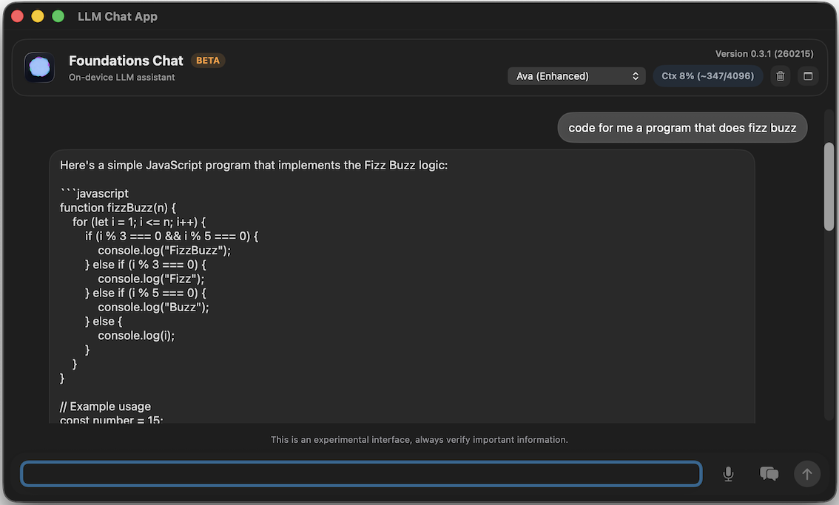Click the Version 0.3.1 (260215) text
This screenshot has height=505, width=839.
click(764, 53)
